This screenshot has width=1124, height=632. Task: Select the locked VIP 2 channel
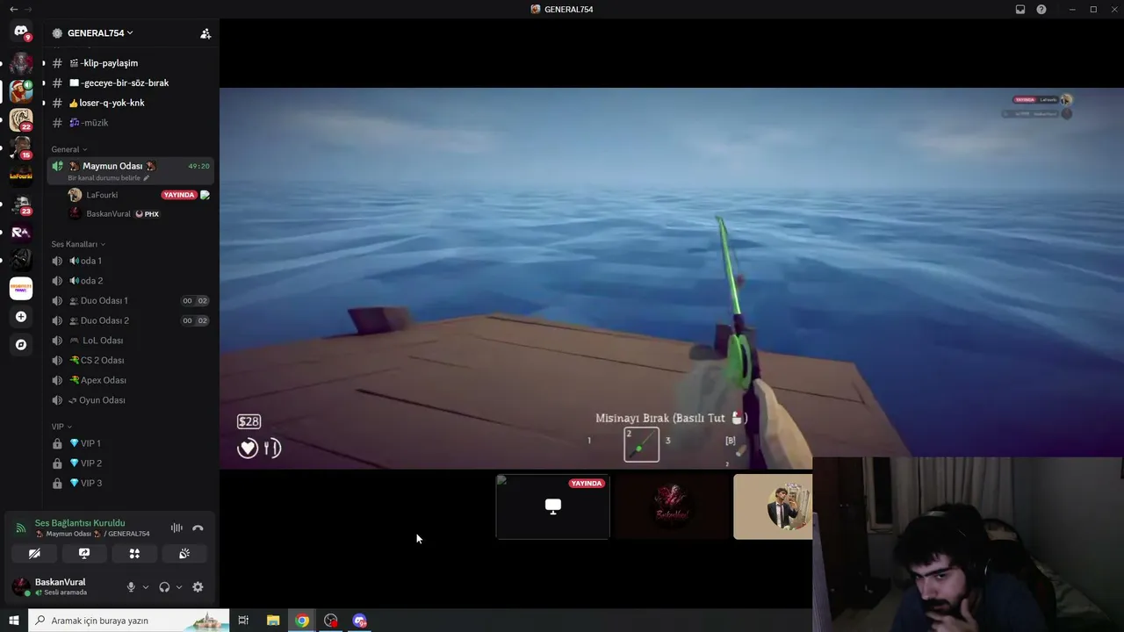[x=130, y=463]
